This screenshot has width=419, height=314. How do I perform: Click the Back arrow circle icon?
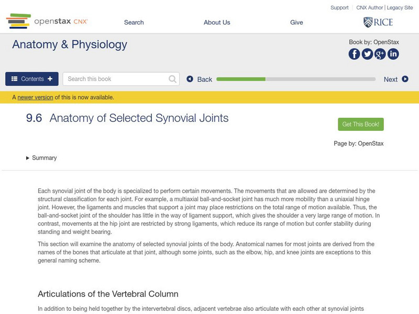coord(190,79)
